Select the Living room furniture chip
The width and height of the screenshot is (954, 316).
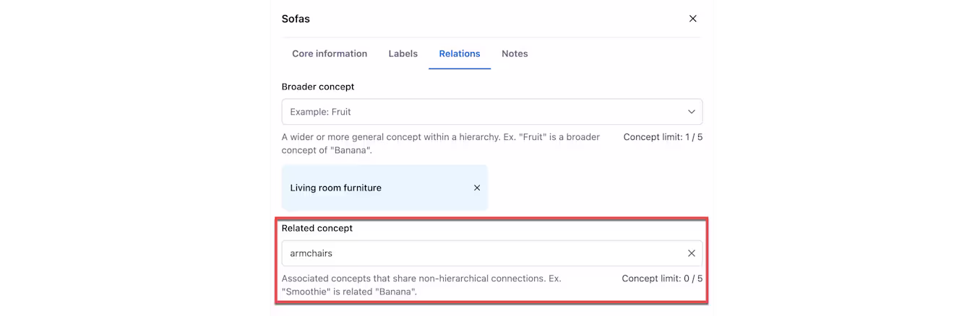pos(384,188)
